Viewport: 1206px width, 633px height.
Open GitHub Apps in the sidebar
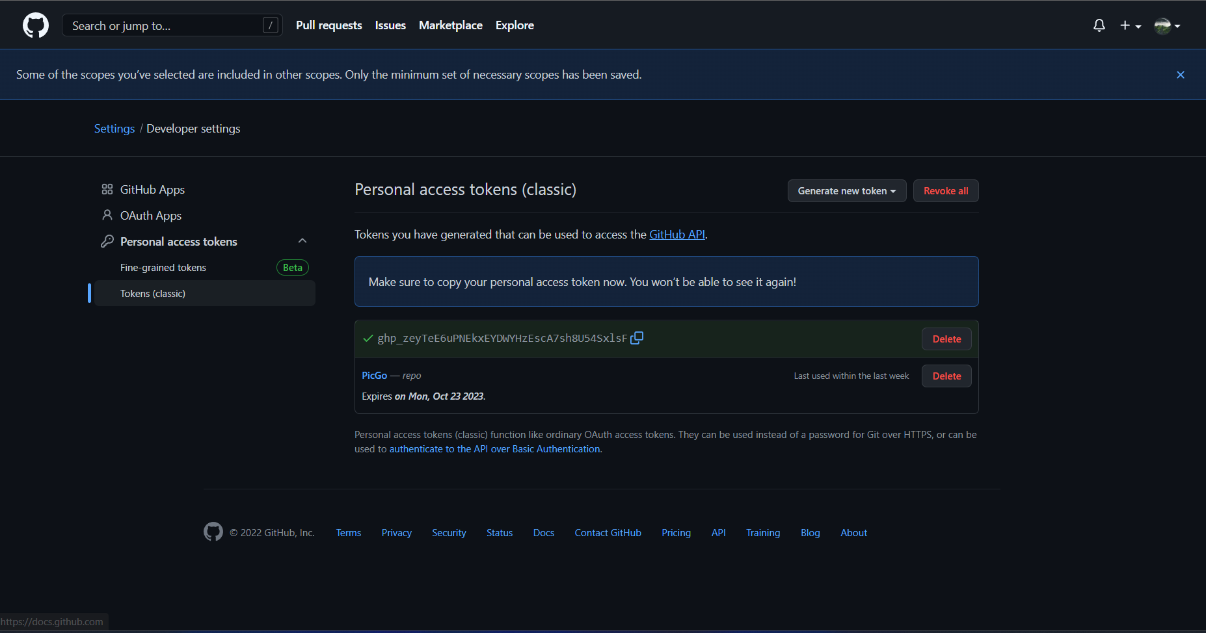pyautogui.click(x=152, y=190)
